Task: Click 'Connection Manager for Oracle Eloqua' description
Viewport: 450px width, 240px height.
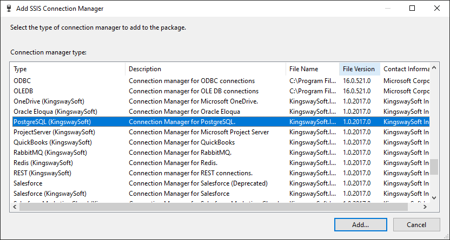Action: tap(184, 112)
